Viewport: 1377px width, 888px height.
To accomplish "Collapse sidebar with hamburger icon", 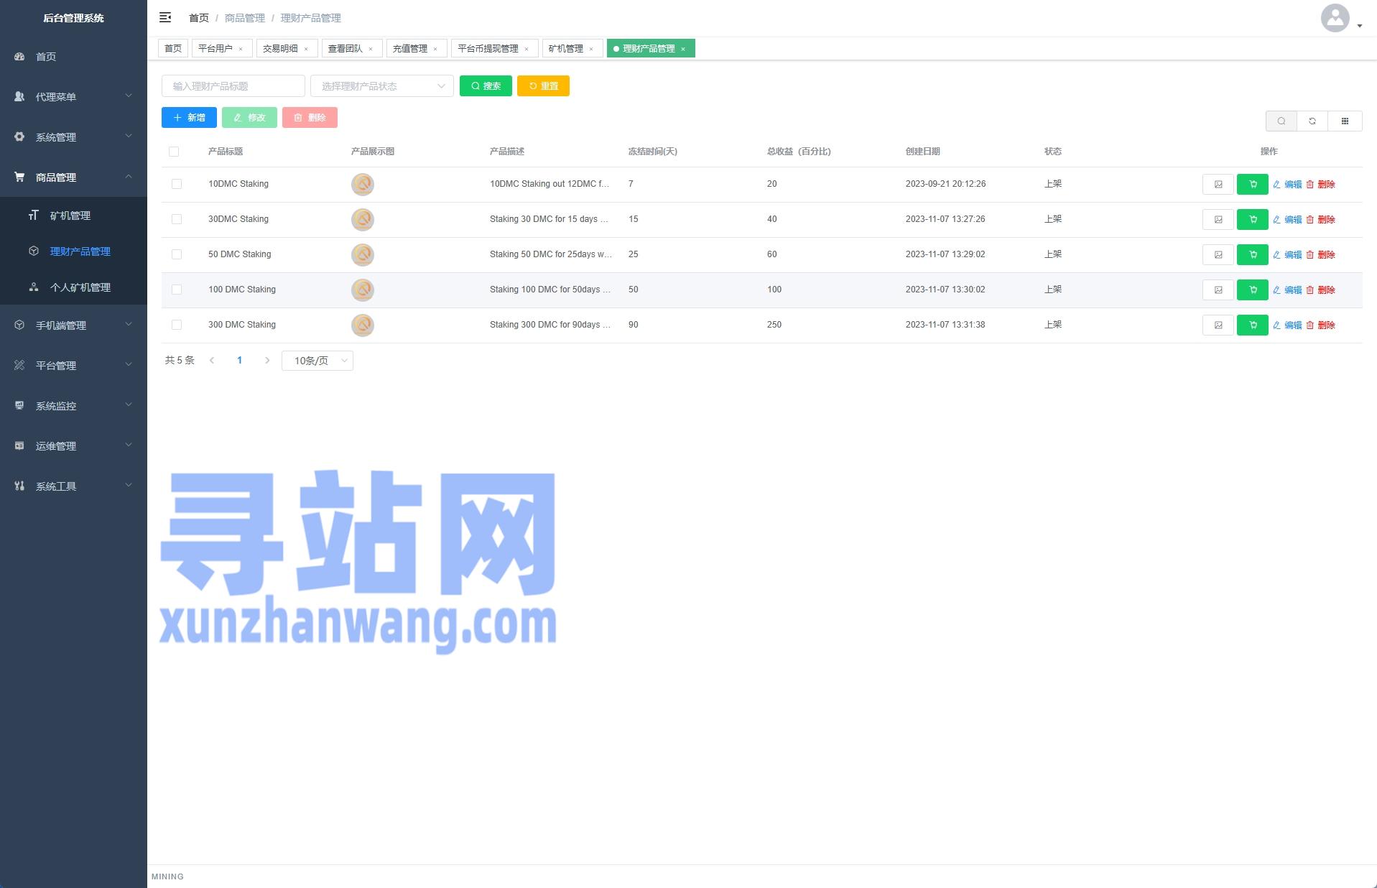I will 165,17.
